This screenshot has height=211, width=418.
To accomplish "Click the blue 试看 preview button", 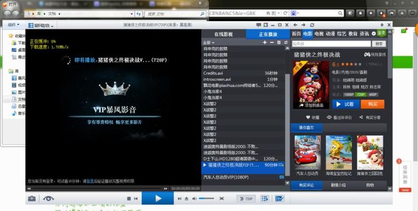I will pyautogui.click(x=346, y=104).
